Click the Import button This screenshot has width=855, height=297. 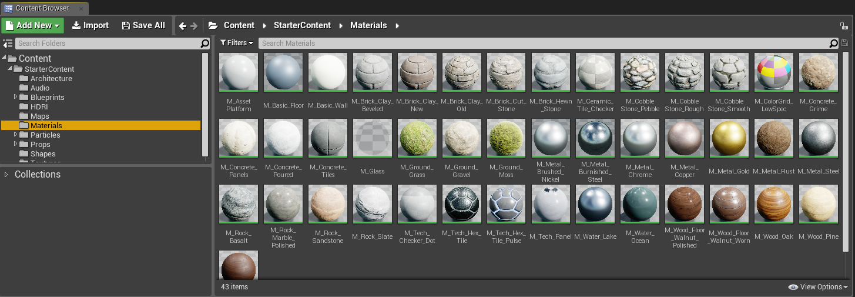90,25
